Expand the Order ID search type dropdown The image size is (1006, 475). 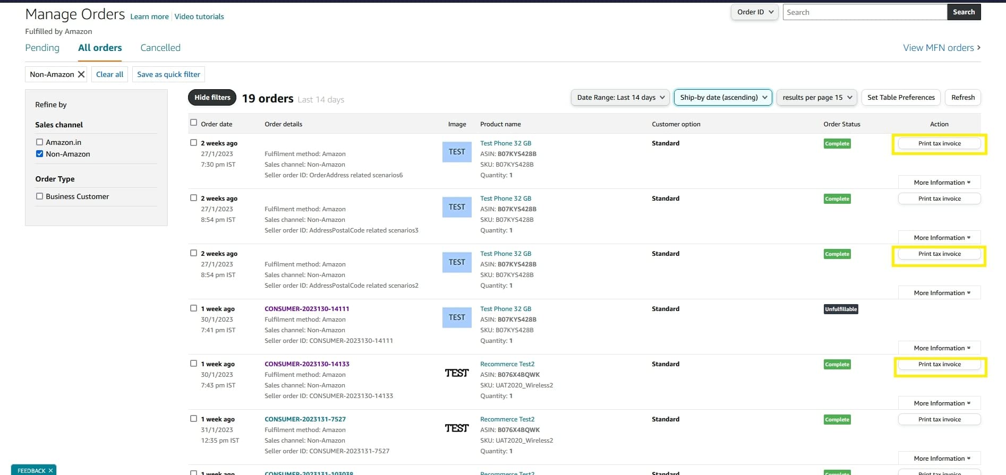pyautogui.click(x=754, y=12)
